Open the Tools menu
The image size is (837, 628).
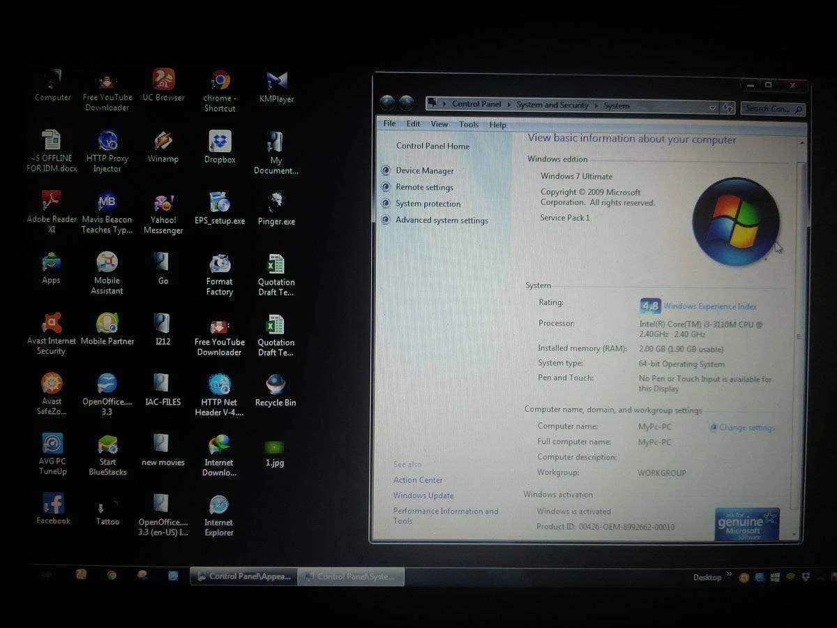(x=469, y=124)
